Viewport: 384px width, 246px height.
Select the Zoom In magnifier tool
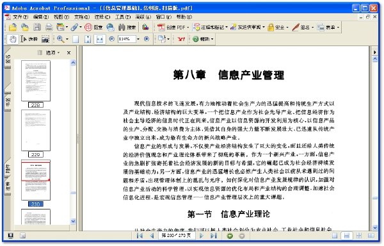[60, 39]
